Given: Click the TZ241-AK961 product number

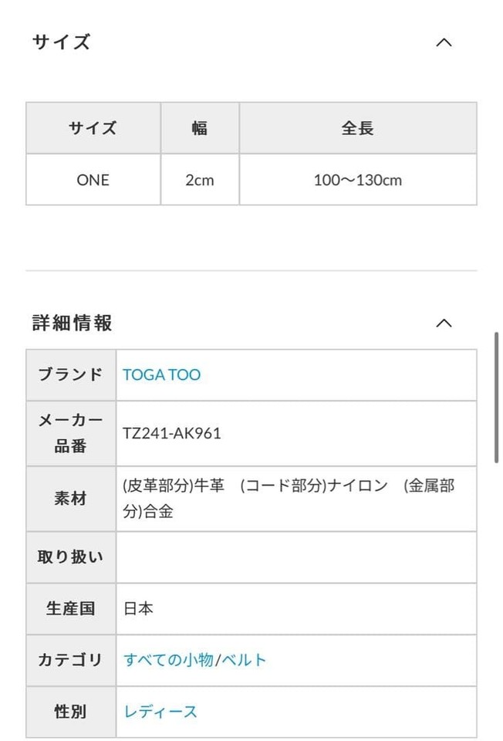Looking at the screenshot, I should point(172,434).
